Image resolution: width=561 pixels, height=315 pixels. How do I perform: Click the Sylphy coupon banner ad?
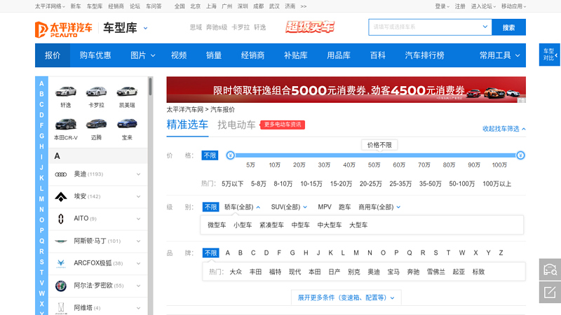(346, 90)
